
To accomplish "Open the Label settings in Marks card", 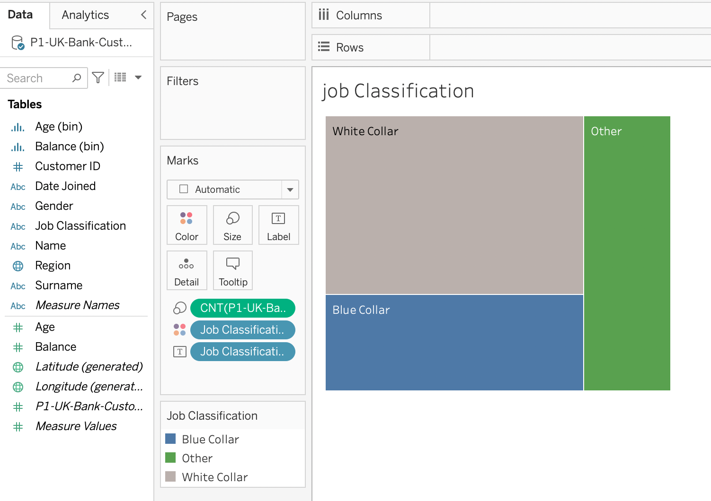I will pos(278,225).
